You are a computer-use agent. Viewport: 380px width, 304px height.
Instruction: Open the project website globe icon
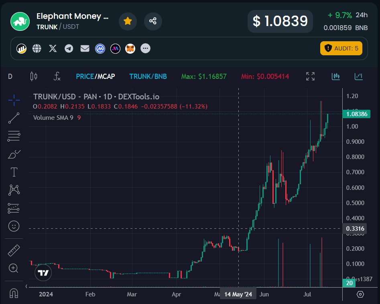[37, 48]
